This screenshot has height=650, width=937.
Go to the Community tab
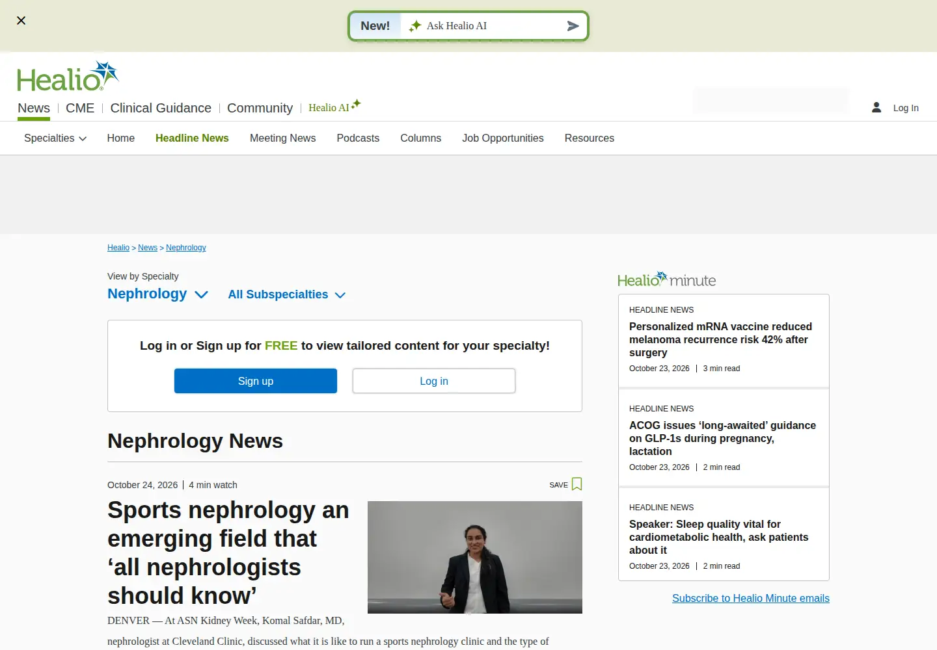point(260,108)
